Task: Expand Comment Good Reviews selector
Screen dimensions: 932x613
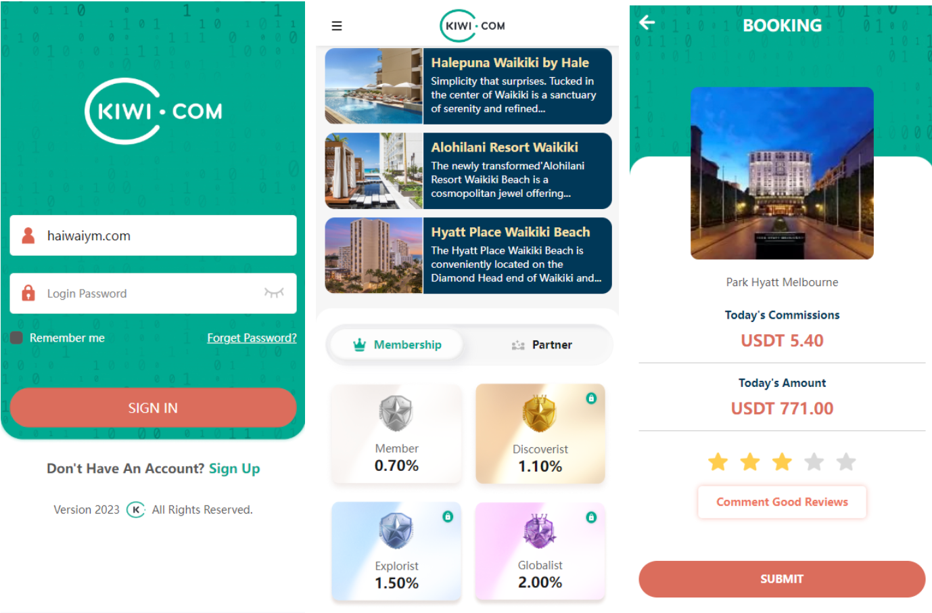Action: (x=782, y=502)
